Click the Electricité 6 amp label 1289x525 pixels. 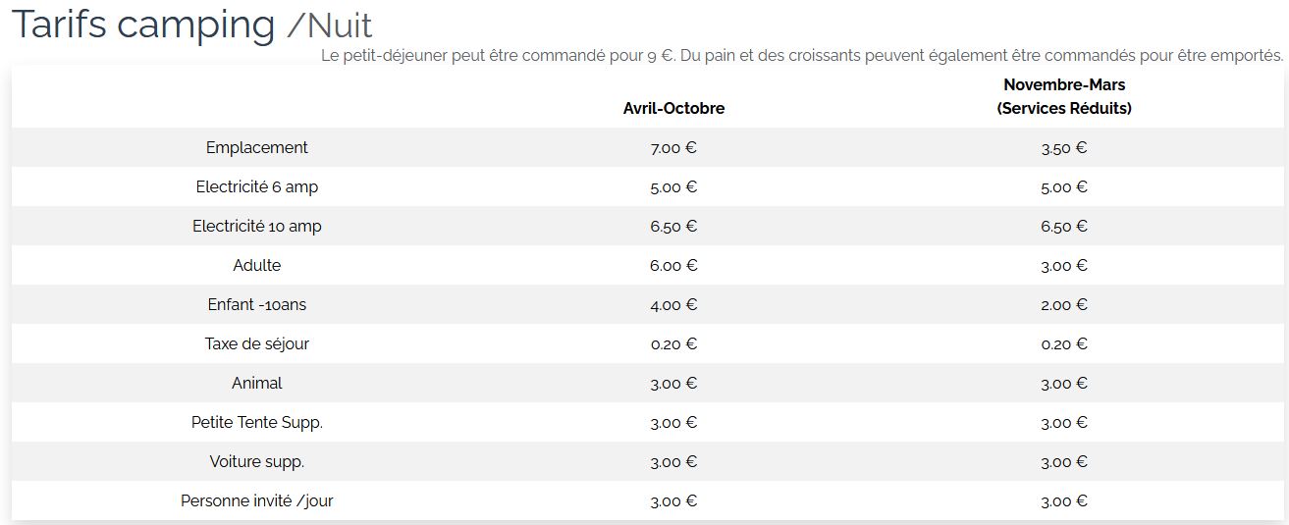[x=257, y=186]
